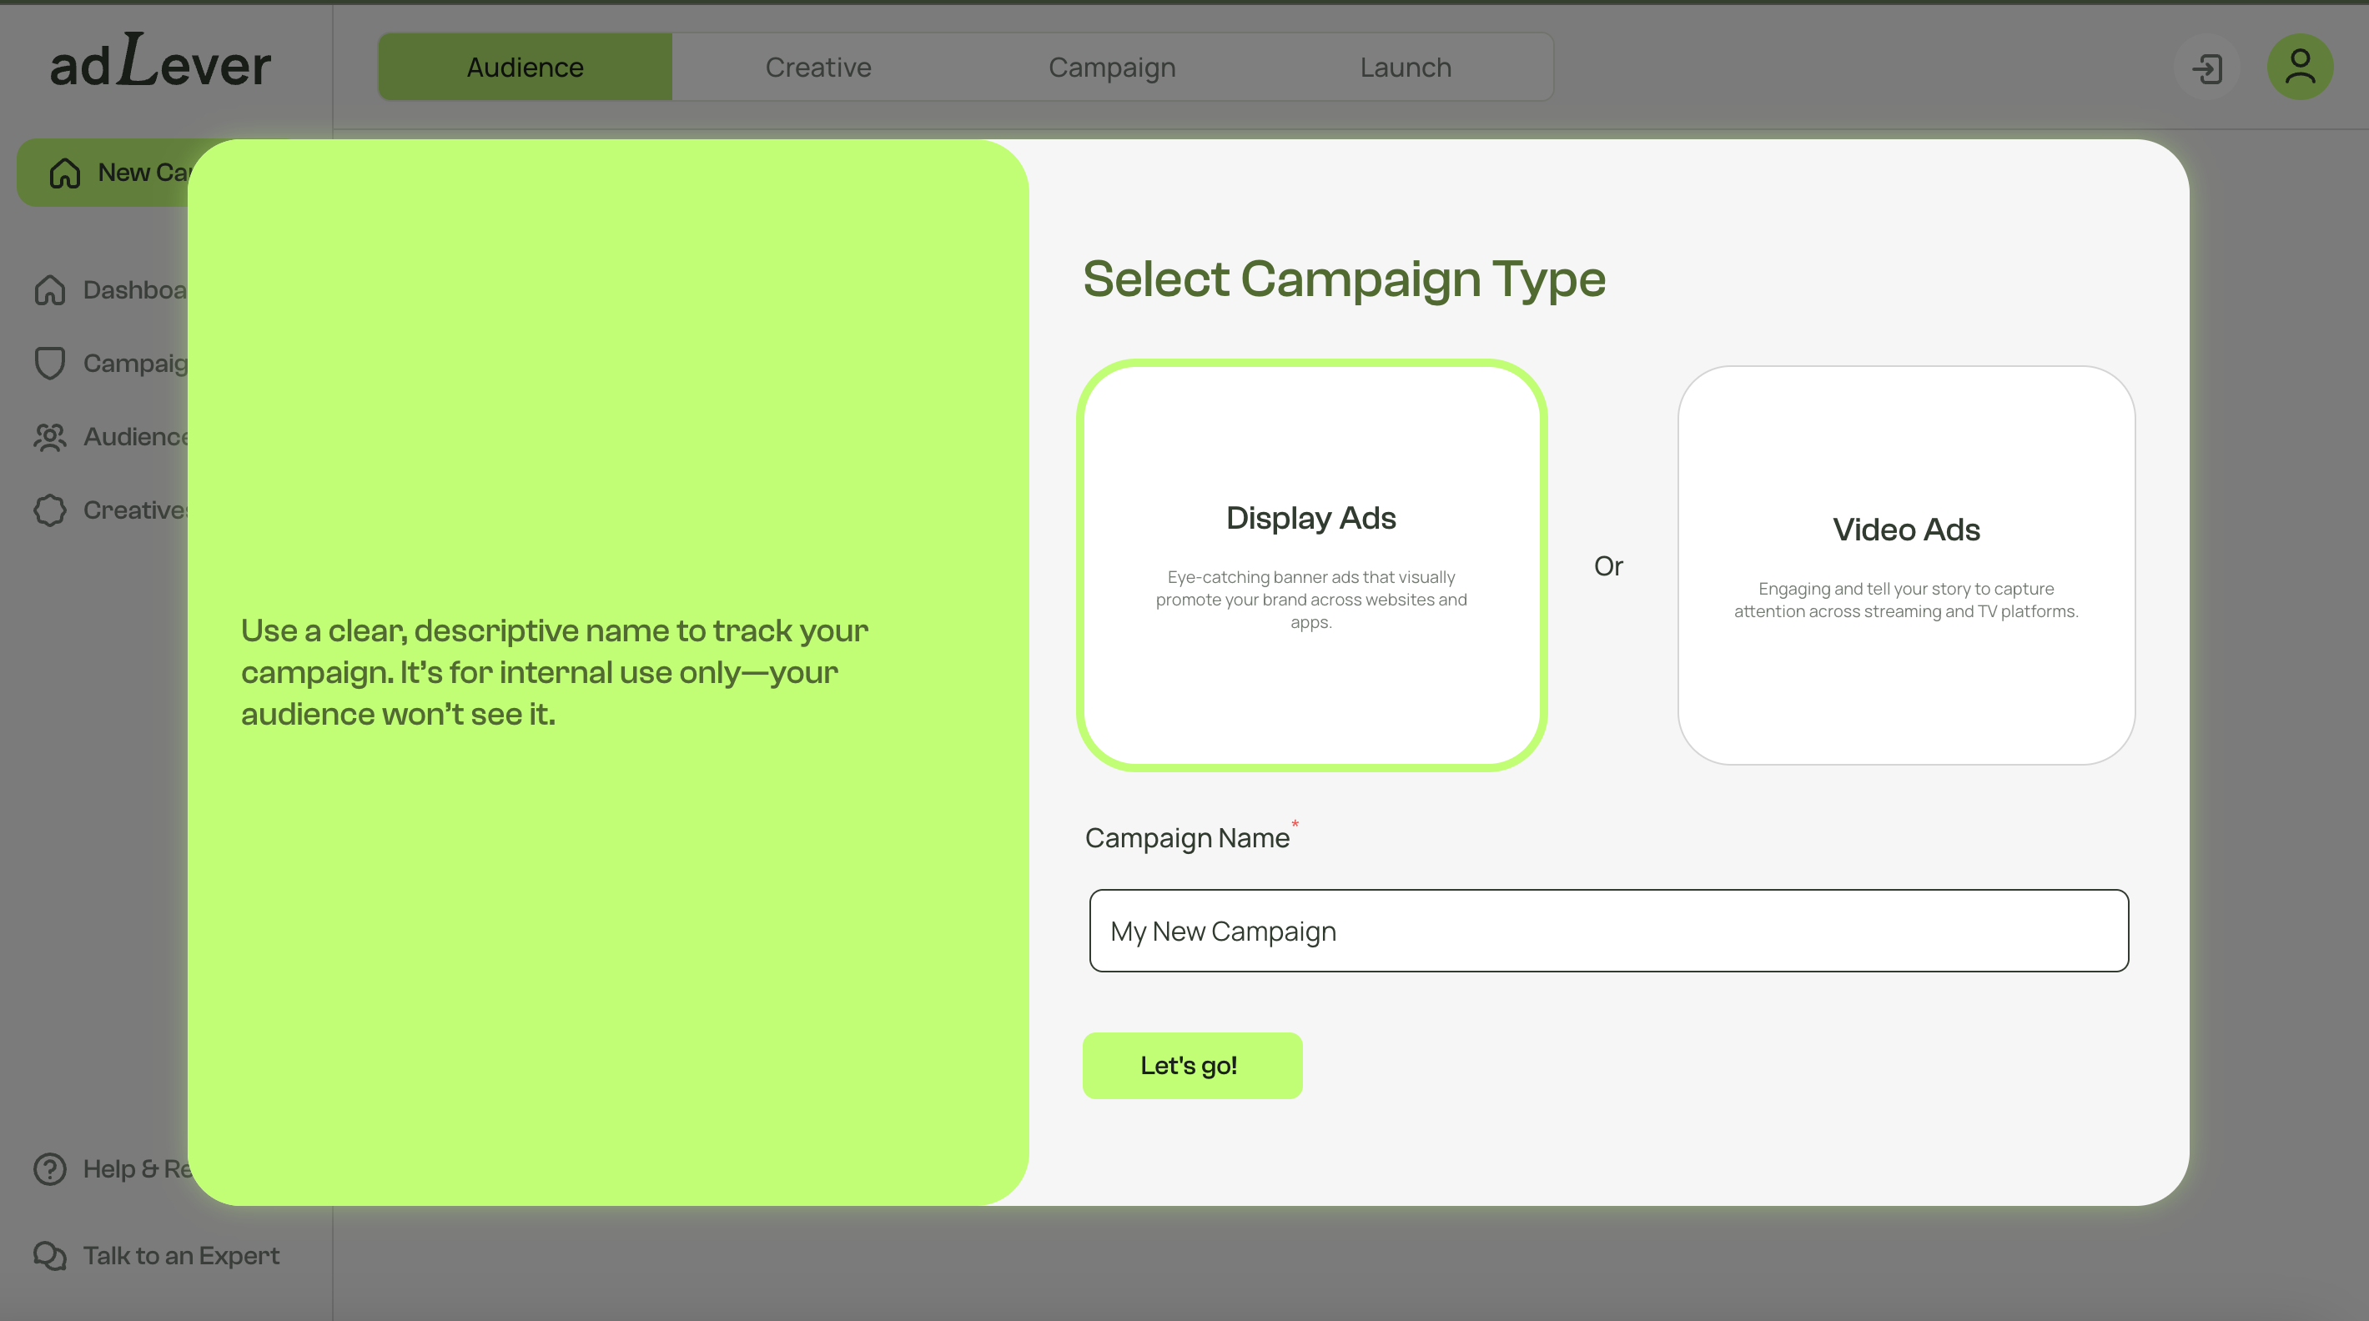Open Creatives via its sidebar icon
The height and width of the screenshot is (1321, 2369).
[48, 510]
